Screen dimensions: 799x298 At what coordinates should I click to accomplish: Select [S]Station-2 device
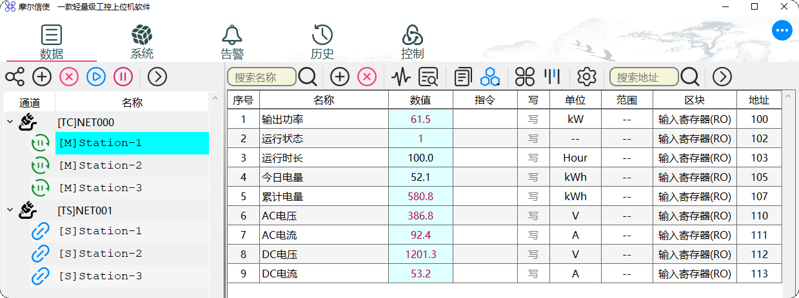click(x=132, y=254)
